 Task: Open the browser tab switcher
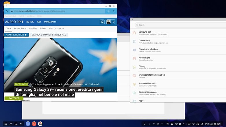click(x=109, y=11)
